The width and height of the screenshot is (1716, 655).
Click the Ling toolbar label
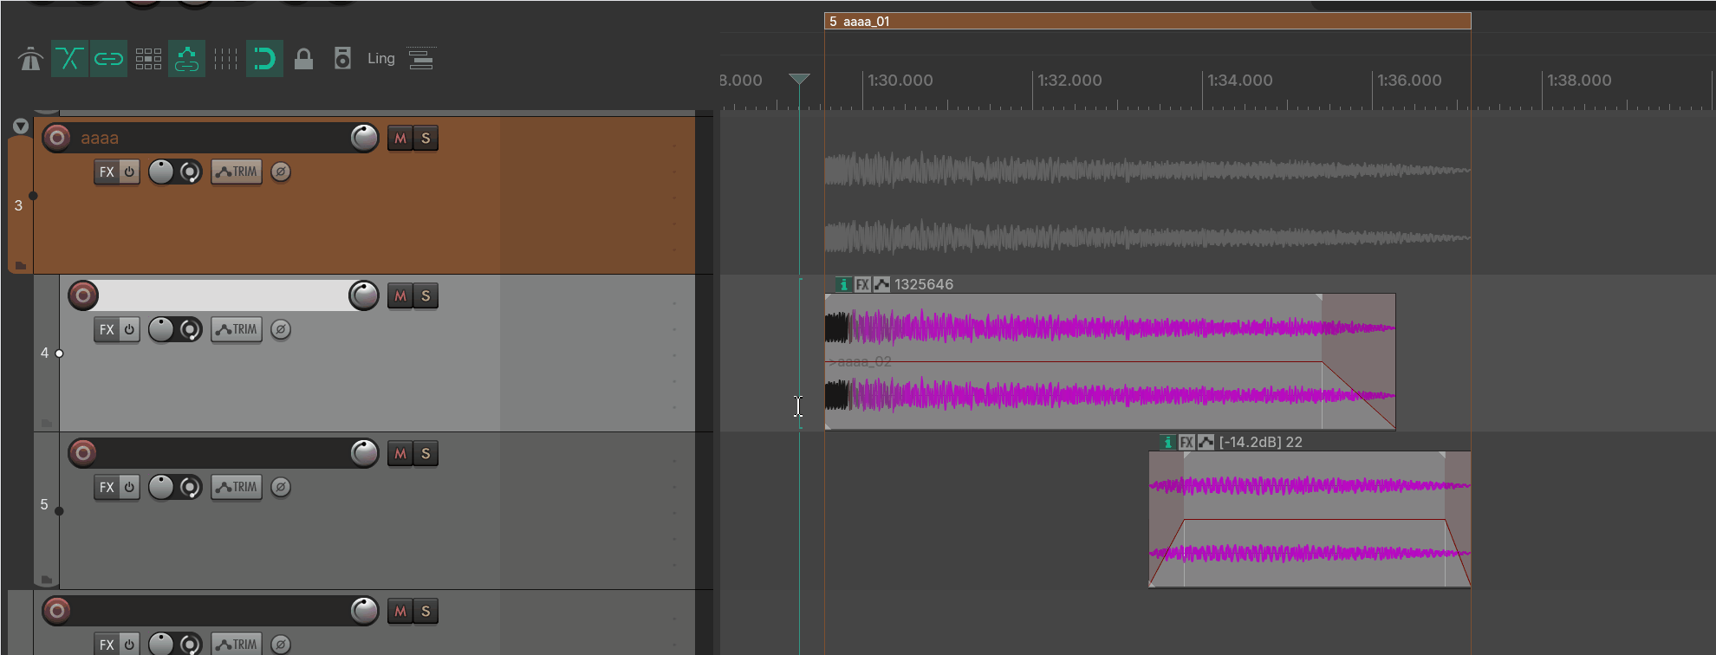pyautogui.click(x=380, y=59)
